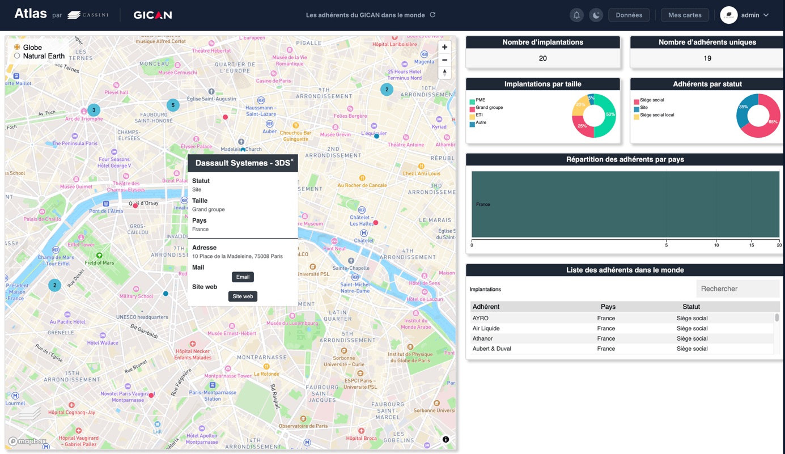This screenshot has width=785, height=454.
Task: Reset map bearing with compass
Action: coord(445,73)
